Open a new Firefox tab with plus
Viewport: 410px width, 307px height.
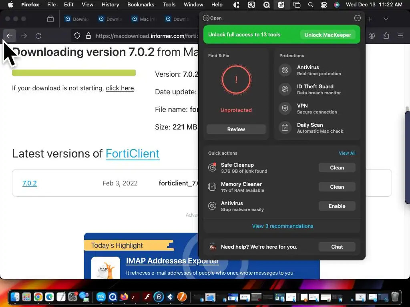[370, 19]
